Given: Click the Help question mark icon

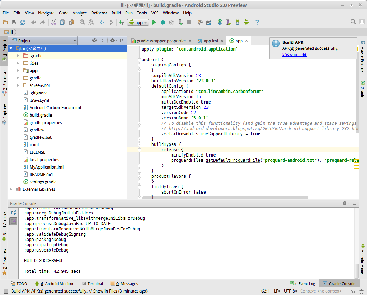Looking at the screenshot, I should (x=257, y=22).
